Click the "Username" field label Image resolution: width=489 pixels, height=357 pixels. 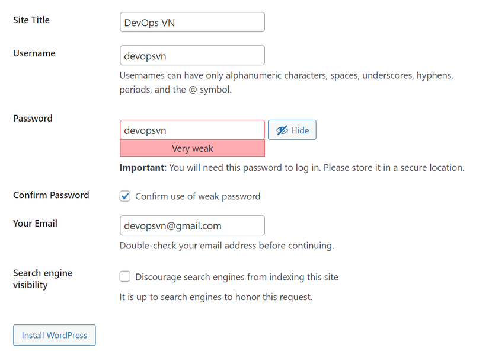34,53
